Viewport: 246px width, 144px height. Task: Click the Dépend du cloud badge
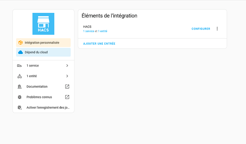tap(43, 52)
